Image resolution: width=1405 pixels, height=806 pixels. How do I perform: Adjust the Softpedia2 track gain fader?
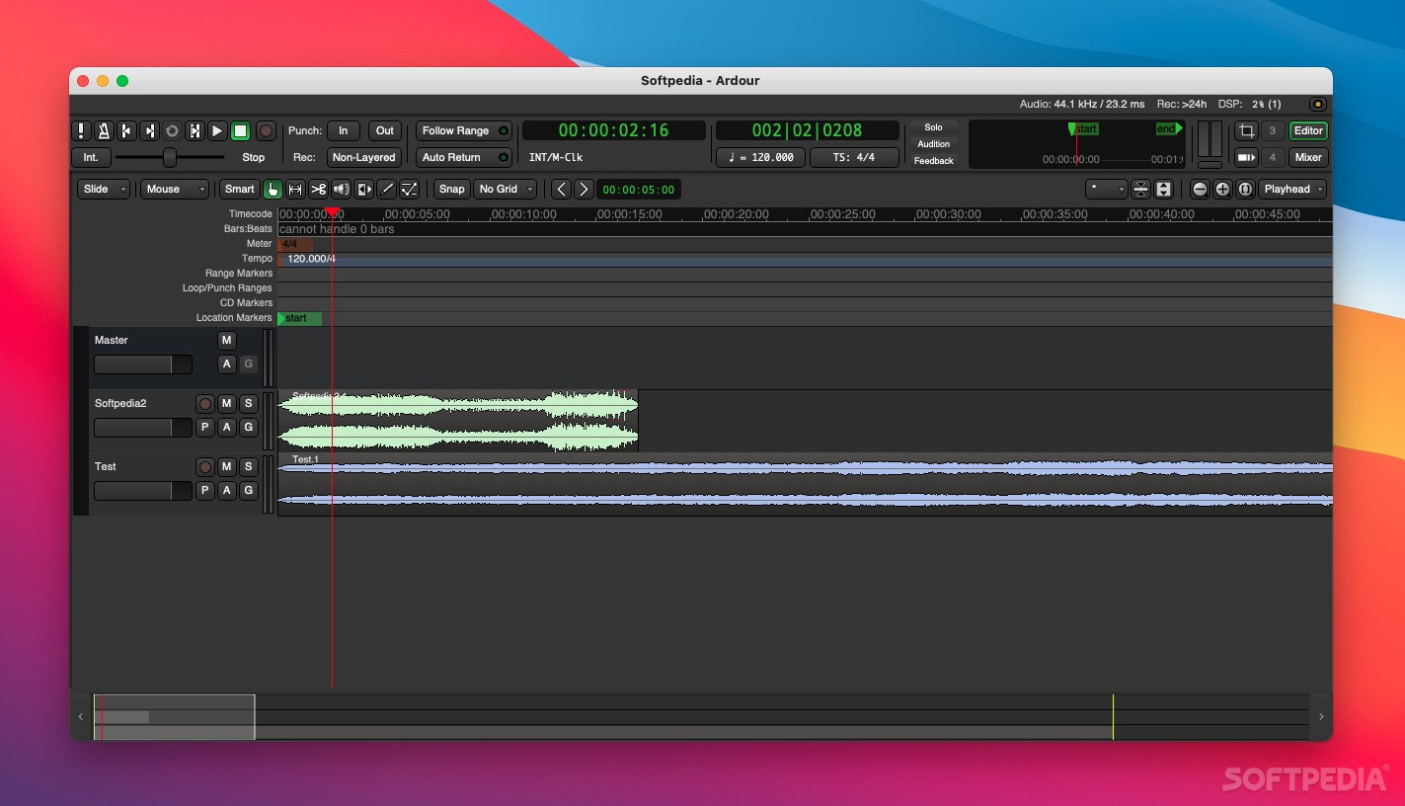[143, 428]
